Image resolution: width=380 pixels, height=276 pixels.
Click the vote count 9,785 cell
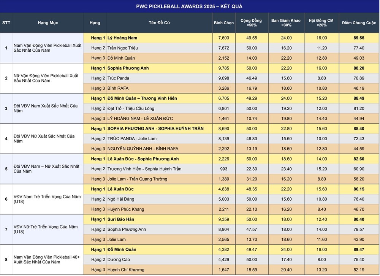(224, 68)
